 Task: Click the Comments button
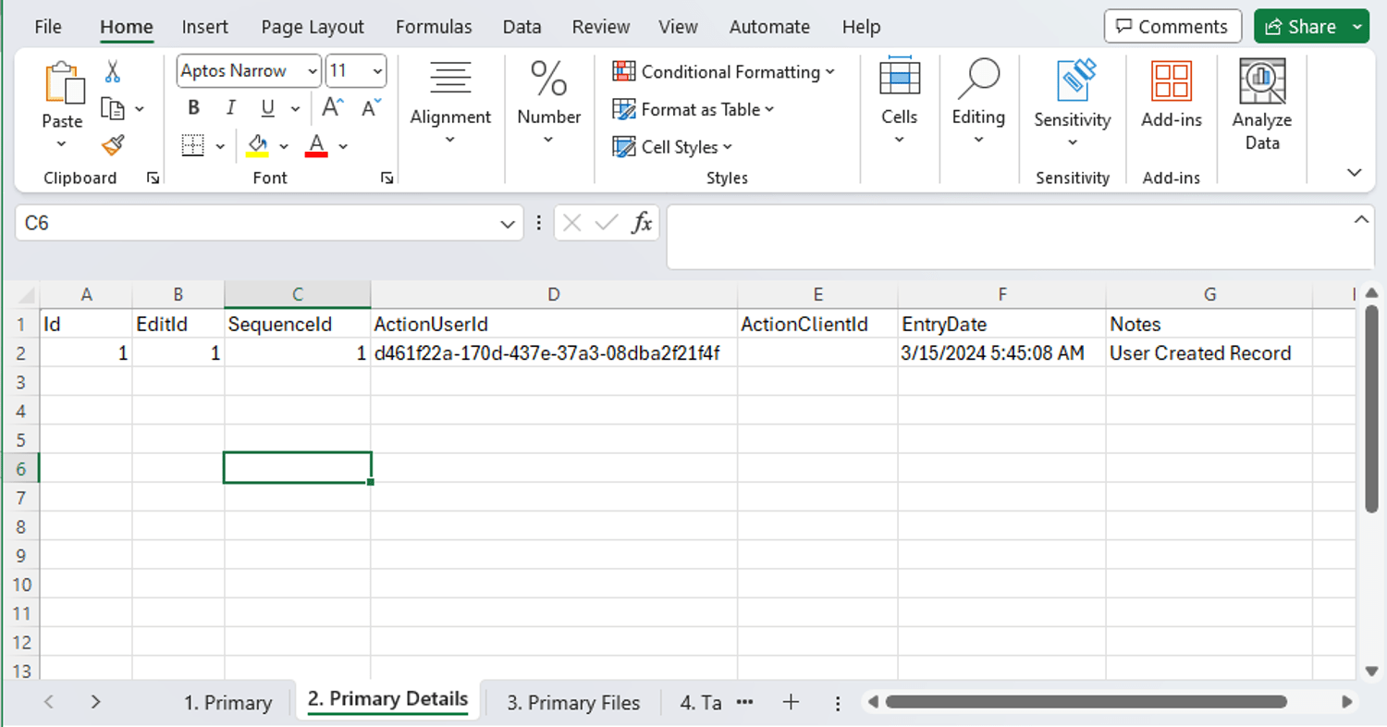(1172, 26)
